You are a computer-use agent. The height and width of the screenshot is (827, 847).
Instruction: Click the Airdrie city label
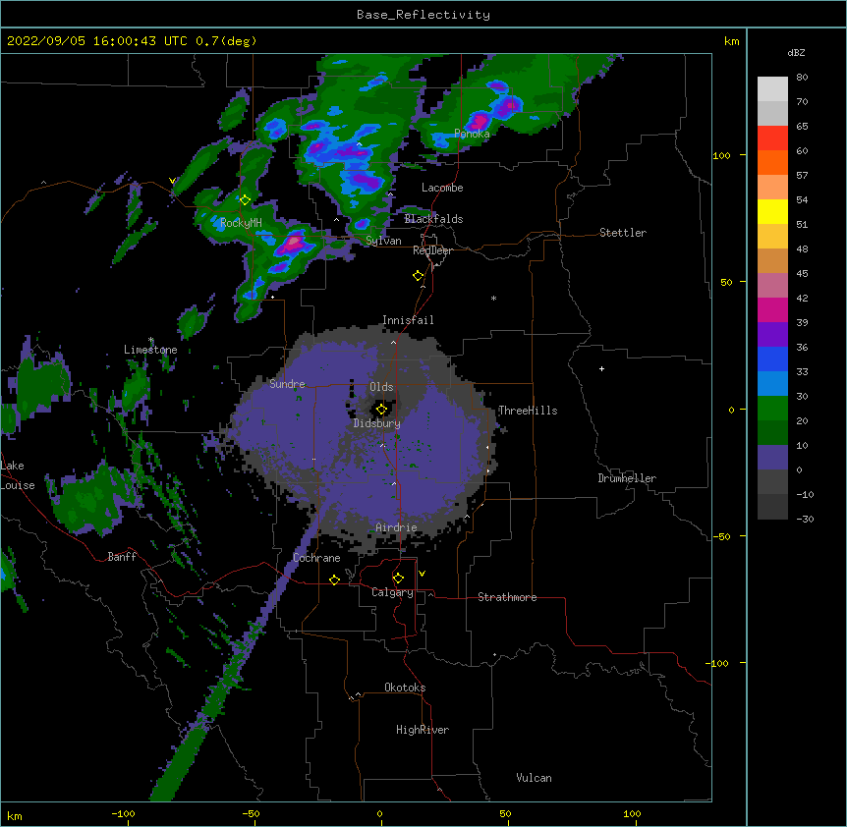pos(396,527)
